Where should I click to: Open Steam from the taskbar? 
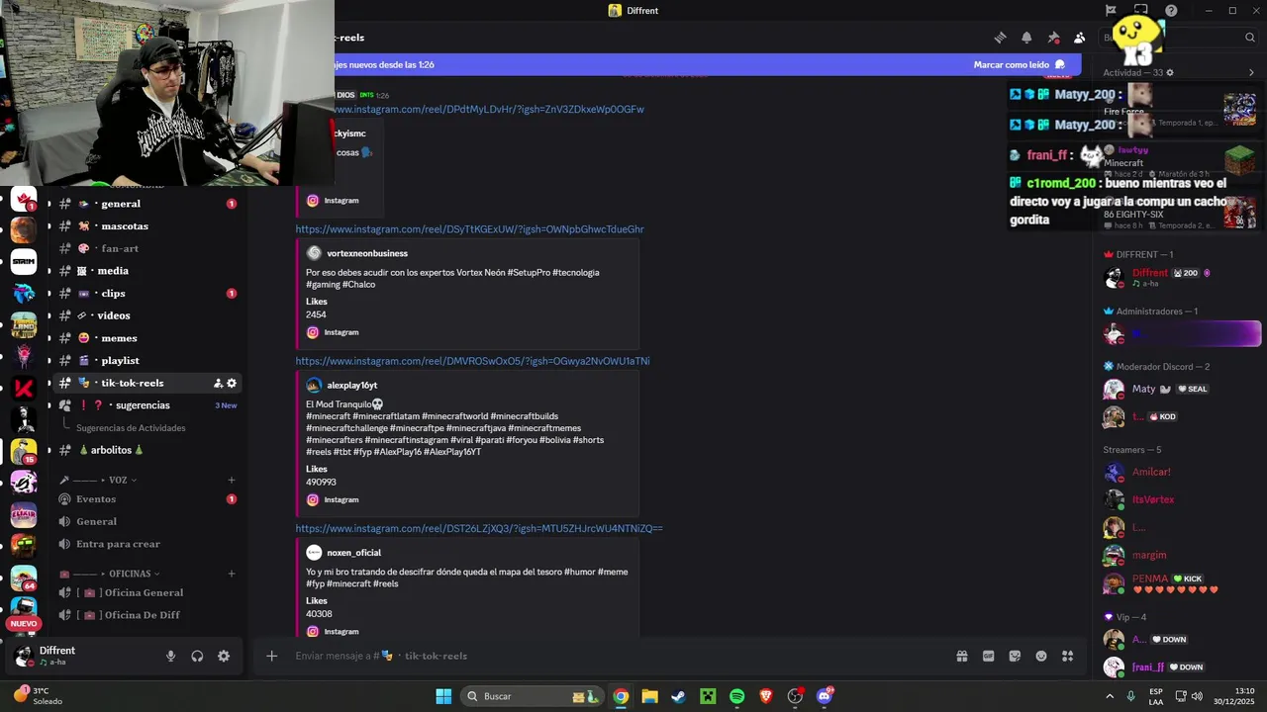[x=678, y=696]
